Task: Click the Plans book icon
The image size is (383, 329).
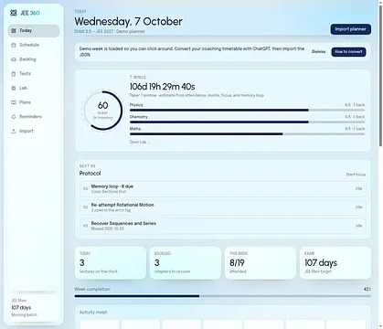Action: pyautogui.click(x=14, y=102)
